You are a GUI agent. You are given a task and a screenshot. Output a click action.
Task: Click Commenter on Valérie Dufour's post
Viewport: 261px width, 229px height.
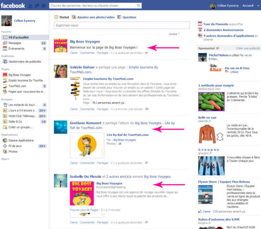(87, 109)
